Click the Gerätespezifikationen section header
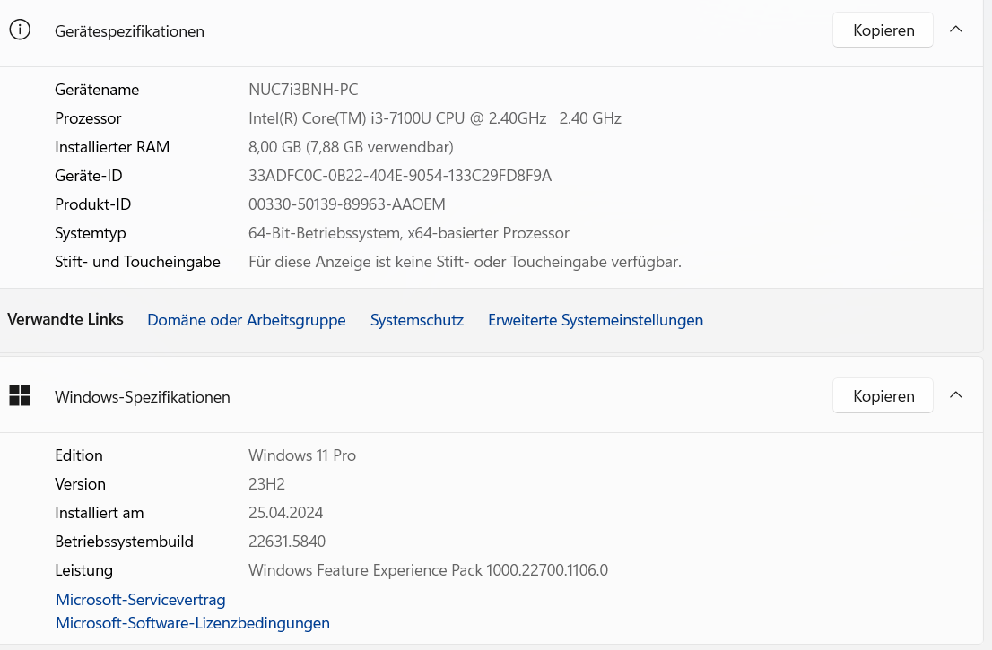This screenshot has height=650, width=992. tap(129, 31)
